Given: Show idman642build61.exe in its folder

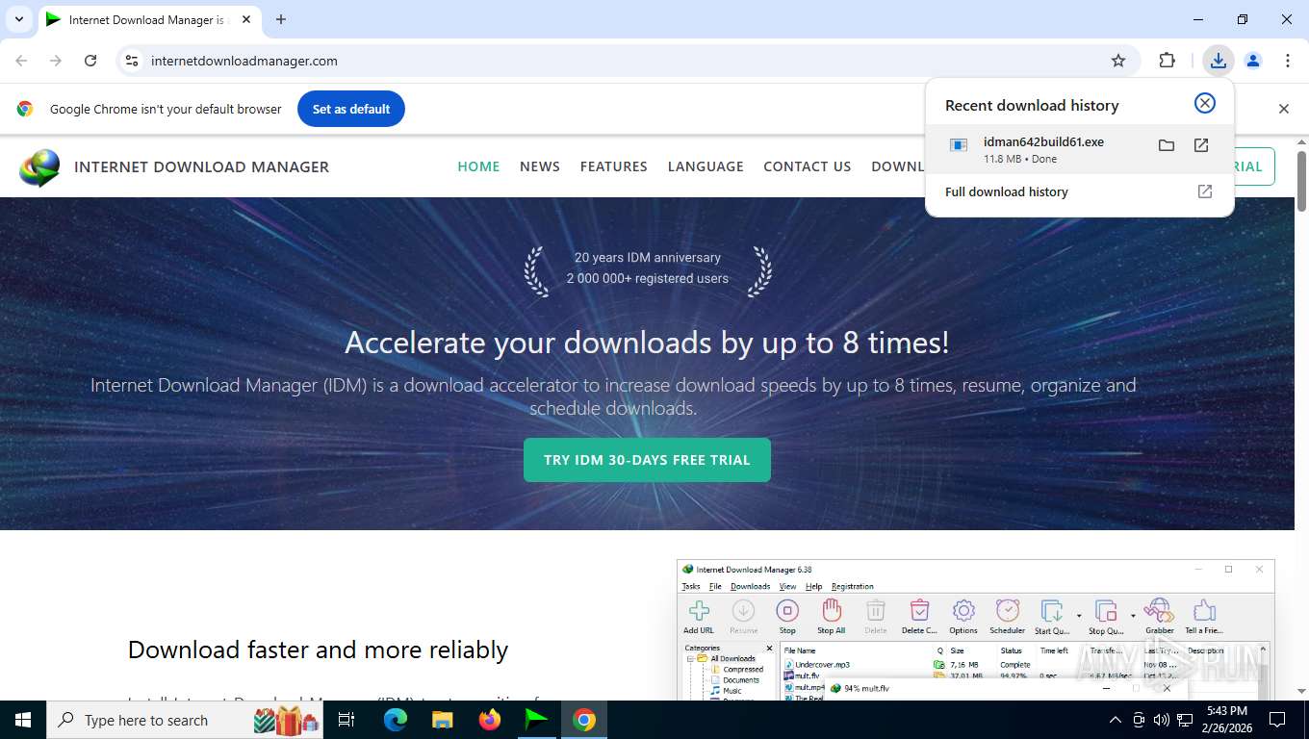Looking at the screenshot, I should coord(1167,145).
